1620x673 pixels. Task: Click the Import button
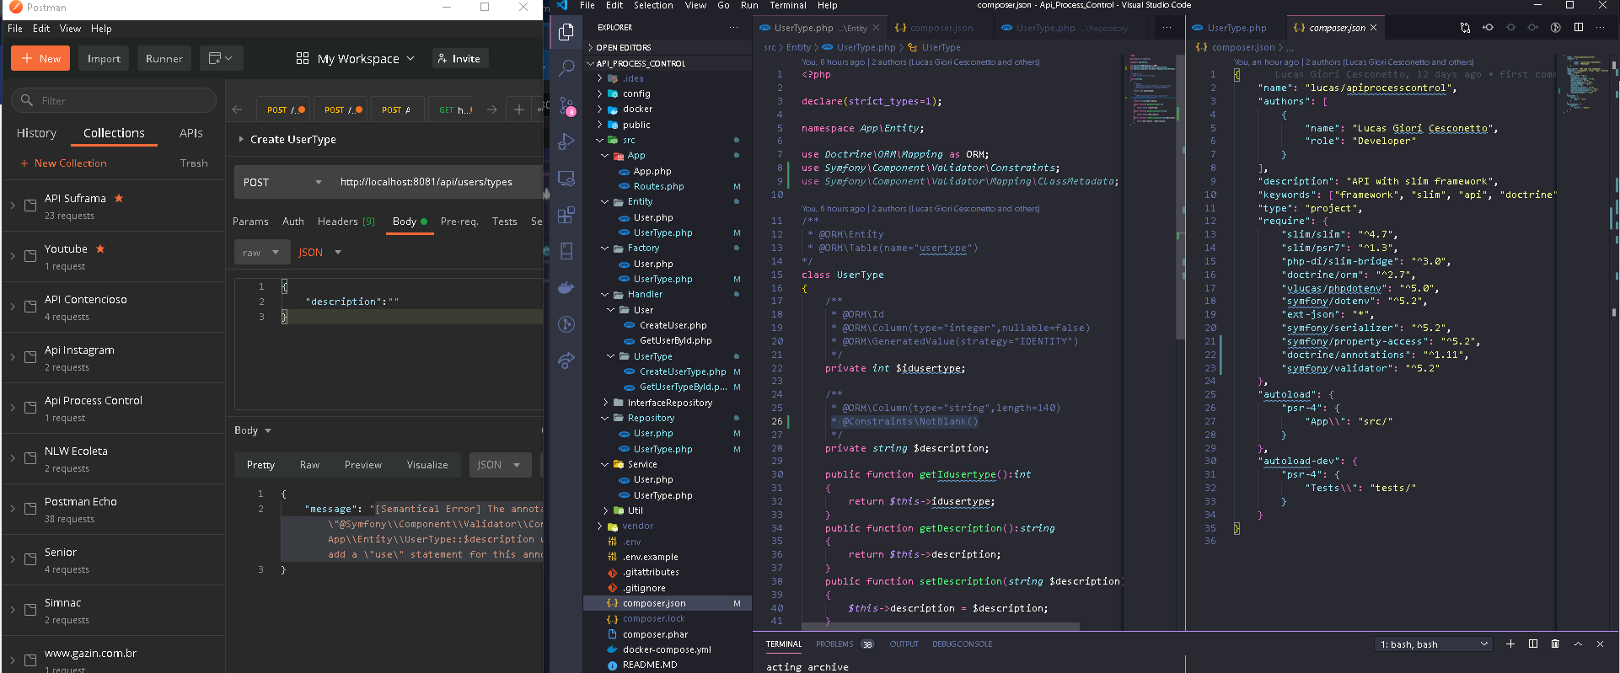tap(104, 58)
